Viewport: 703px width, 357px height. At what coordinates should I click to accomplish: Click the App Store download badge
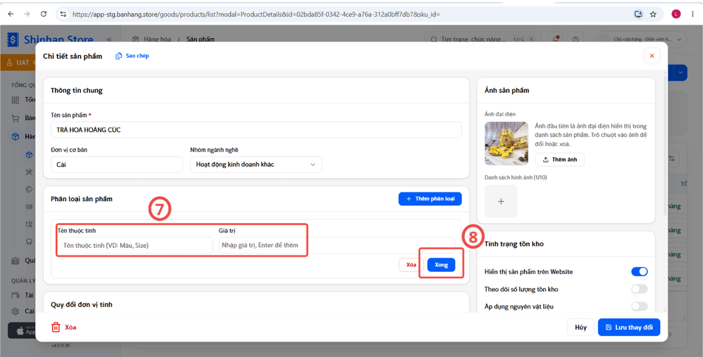point(22,331)
